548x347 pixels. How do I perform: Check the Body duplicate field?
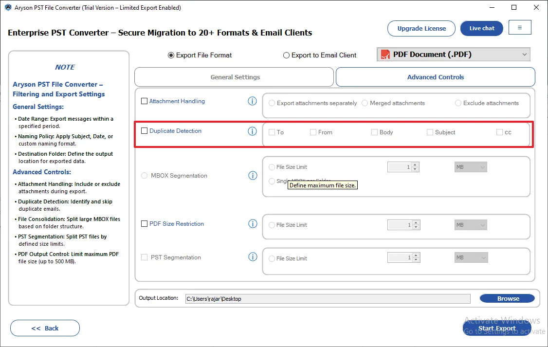374,132
